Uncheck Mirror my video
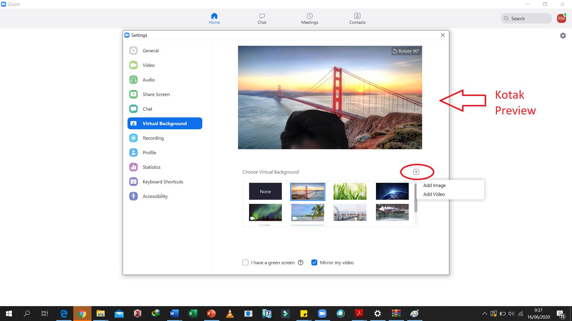This screenshot has width=572, height=321. [314, 262]
